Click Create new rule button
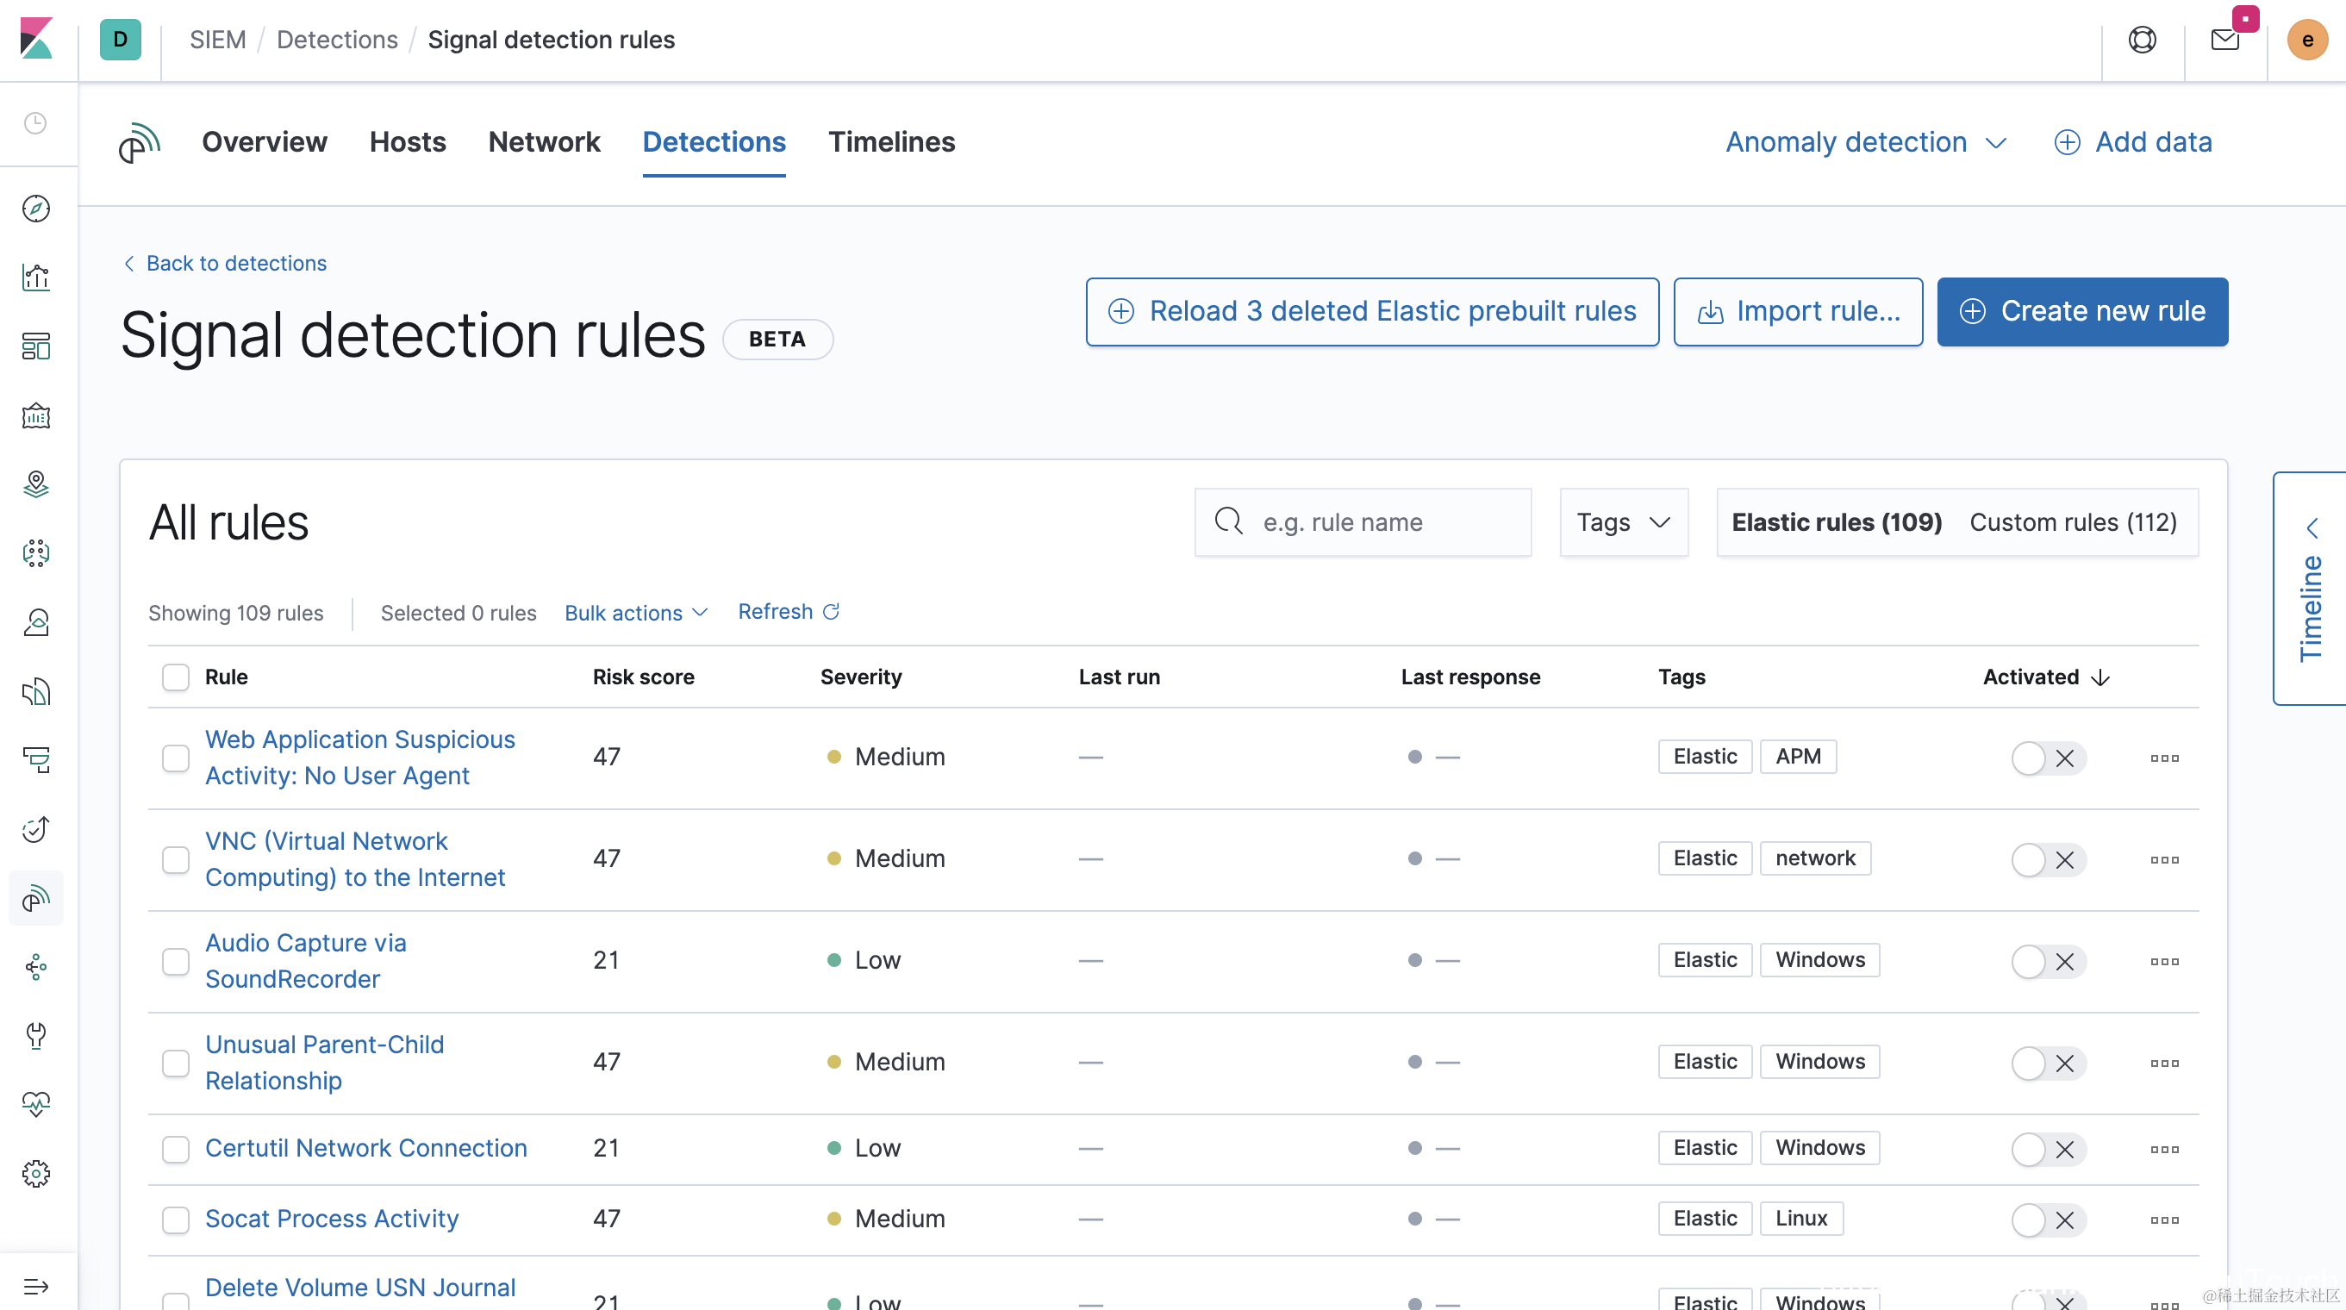Screen dimensions: 2346x1310 [x=2081, y=312]
